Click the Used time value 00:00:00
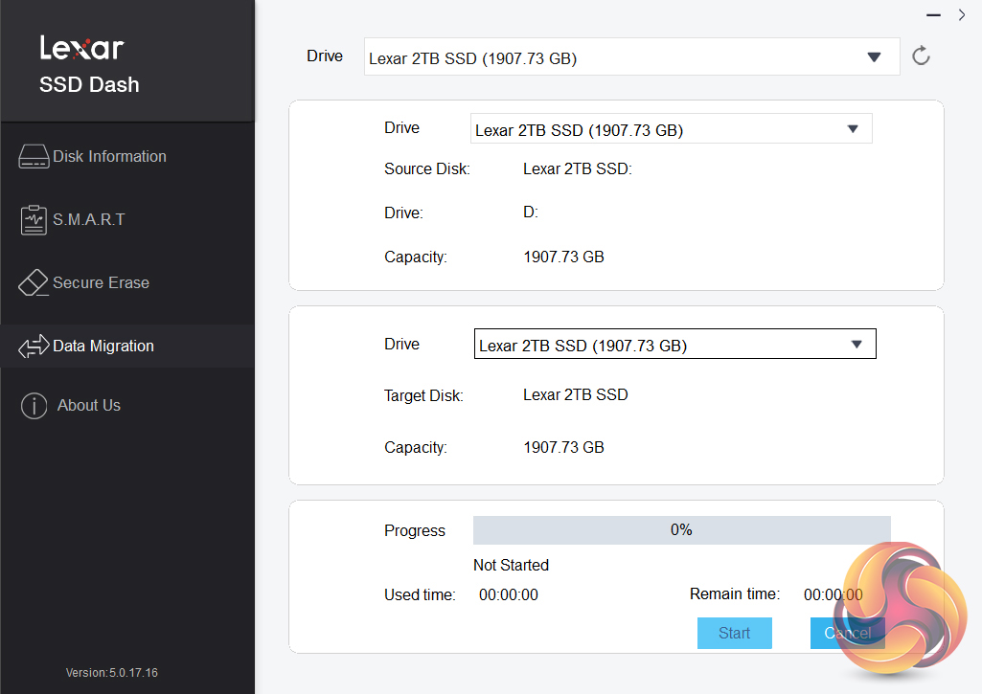 (x=509, y=594)
